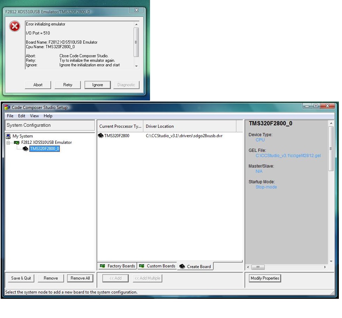Viewport: 342px width, 318px height.
Task: Click properties panel scroll left arrow
Action: point(248,267)
